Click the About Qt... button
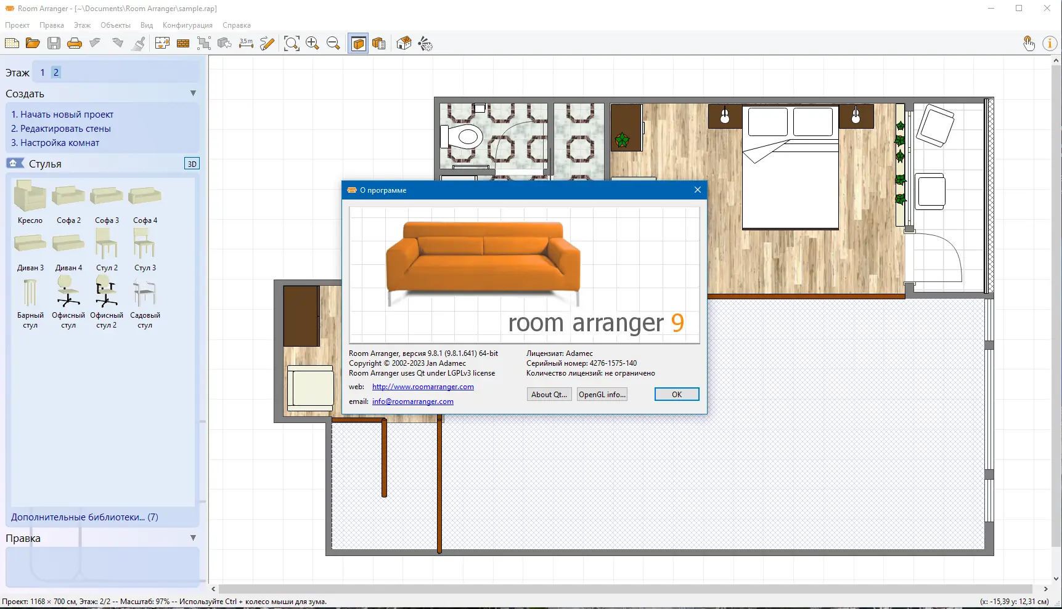This screenshot has height=609, width=1062. point(549,394)
